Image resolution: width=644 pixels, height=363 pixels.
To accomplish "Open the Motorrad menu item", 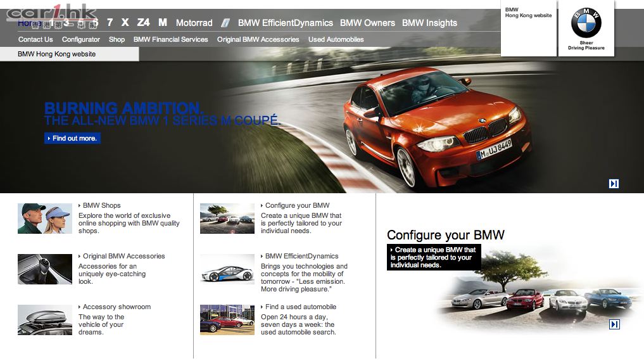I will [194, 23].
